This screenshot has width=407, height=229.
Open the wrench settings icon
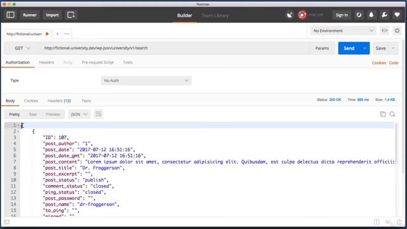point(384,15)
